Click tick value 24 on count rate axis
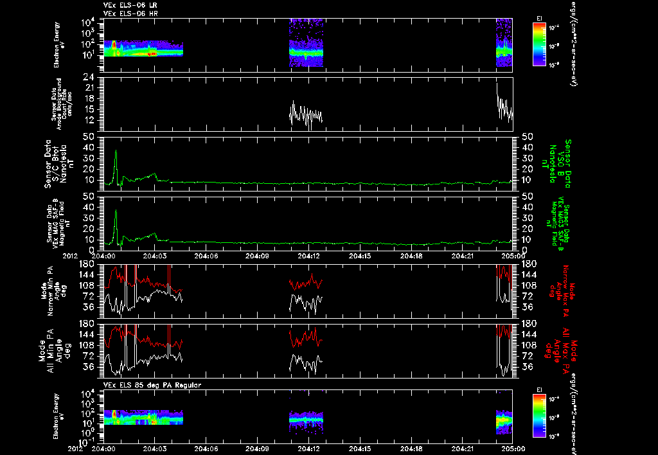Screen dimensions: 658x455 [88, 78]
